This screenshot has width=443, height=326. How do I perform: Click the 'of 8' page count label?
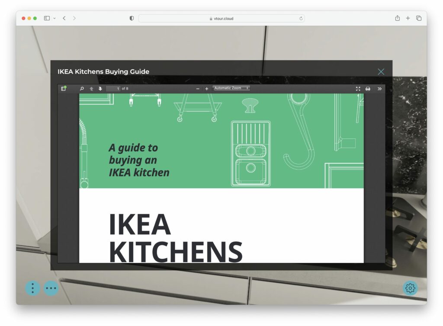125,89
